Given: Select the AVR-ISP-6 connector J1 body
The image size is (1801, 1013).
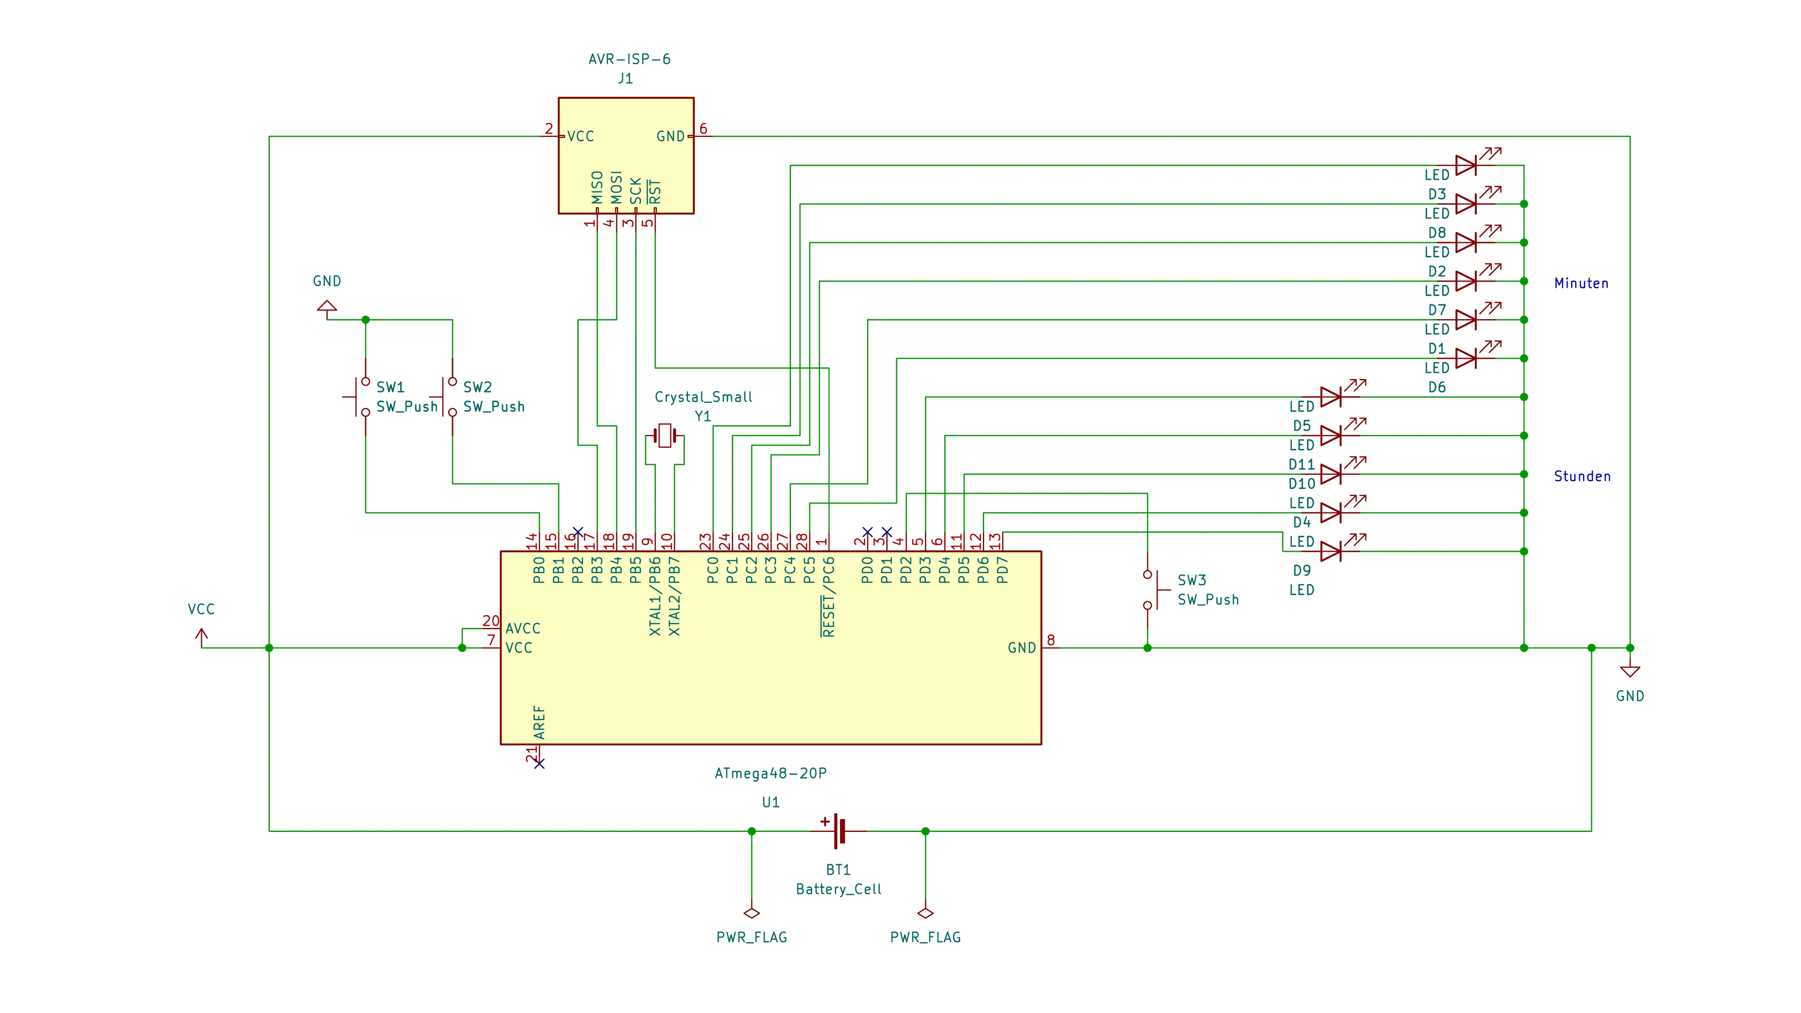Looking at the screenshot, I should (626, 155).
